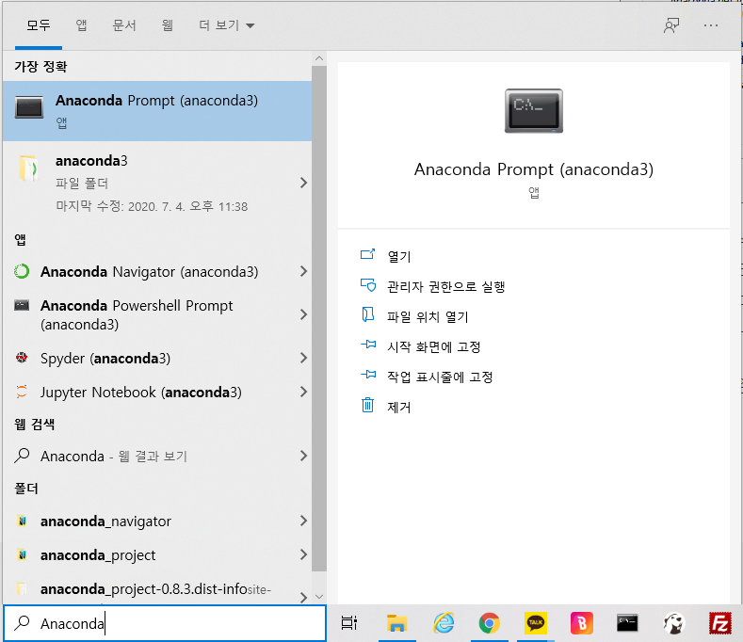Click the anaconda3 folder icon
Viewport: 743px width, 642px height.
[x=28, y=168]
